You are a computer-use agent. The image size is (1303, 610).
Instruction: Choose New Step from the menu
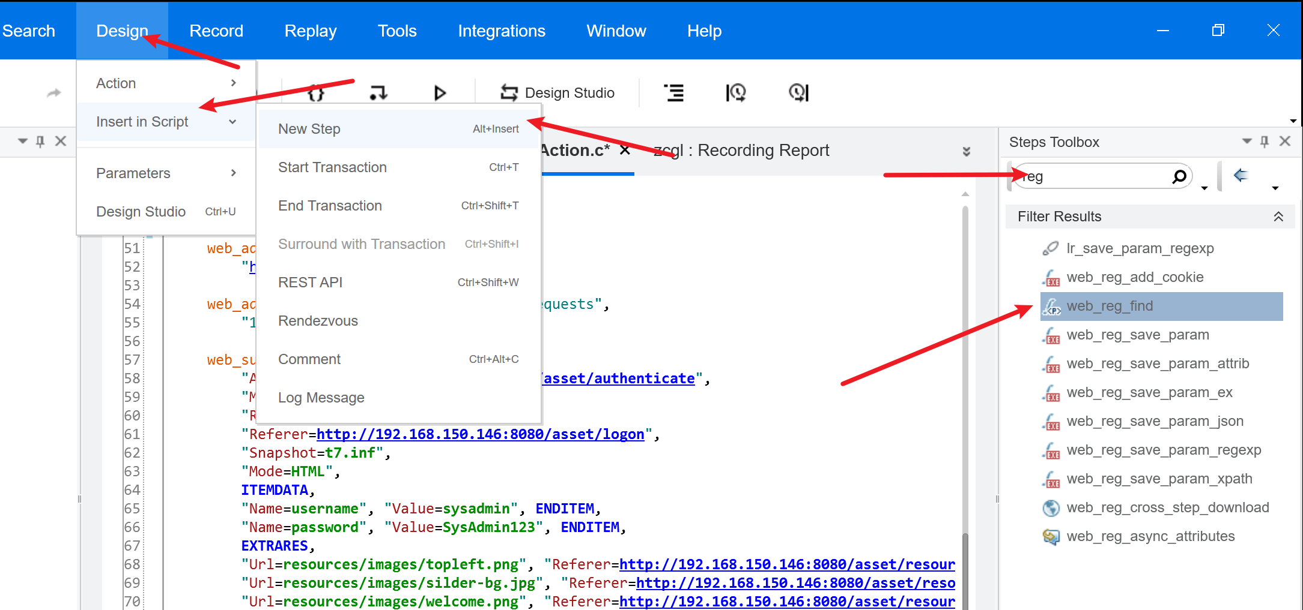399,129
